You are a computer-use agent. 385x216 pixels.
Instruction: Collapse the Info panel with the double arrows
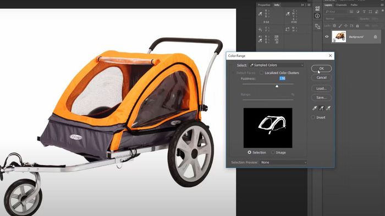pos(302,5)
